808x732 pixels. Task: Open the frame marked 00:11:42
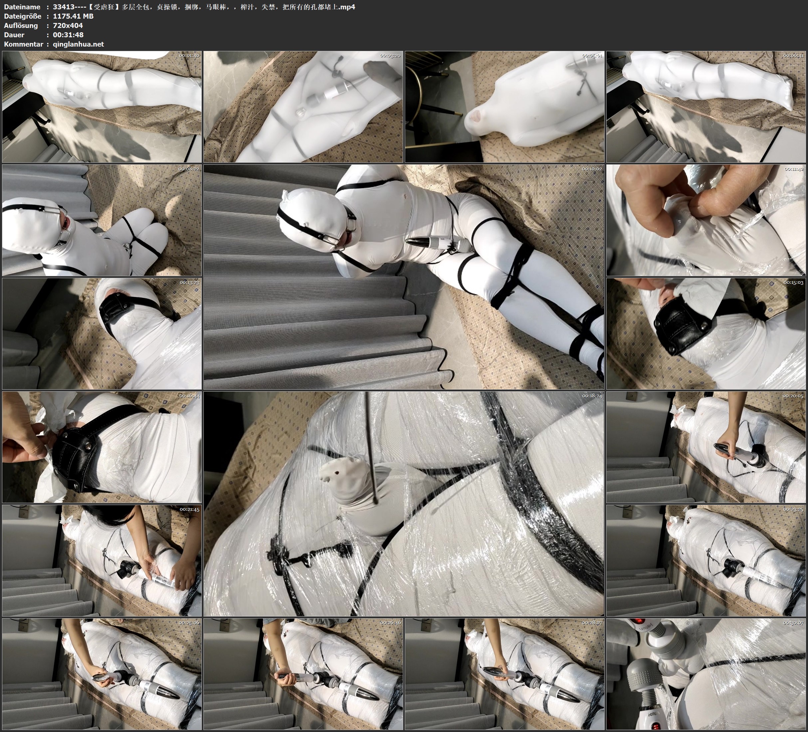[x=706, y=220]
